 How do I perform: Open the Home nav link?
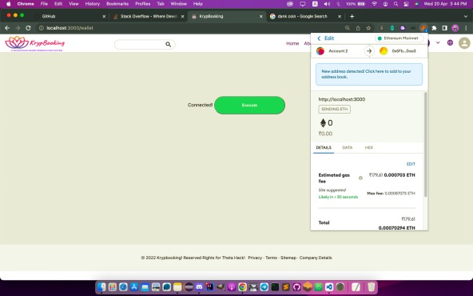(x=292, y=43)
